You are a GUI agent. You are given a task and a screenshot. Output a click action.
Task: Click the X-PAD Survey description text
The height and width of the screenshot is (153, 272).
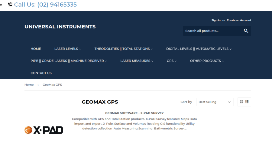(x=134, y=124)
